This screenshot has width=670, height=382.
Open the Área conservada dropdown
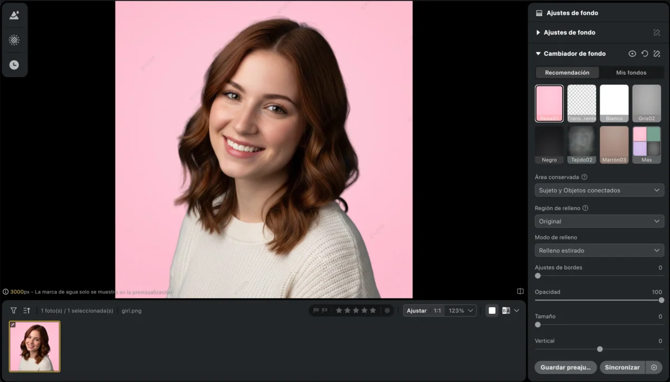coord(599,190)
